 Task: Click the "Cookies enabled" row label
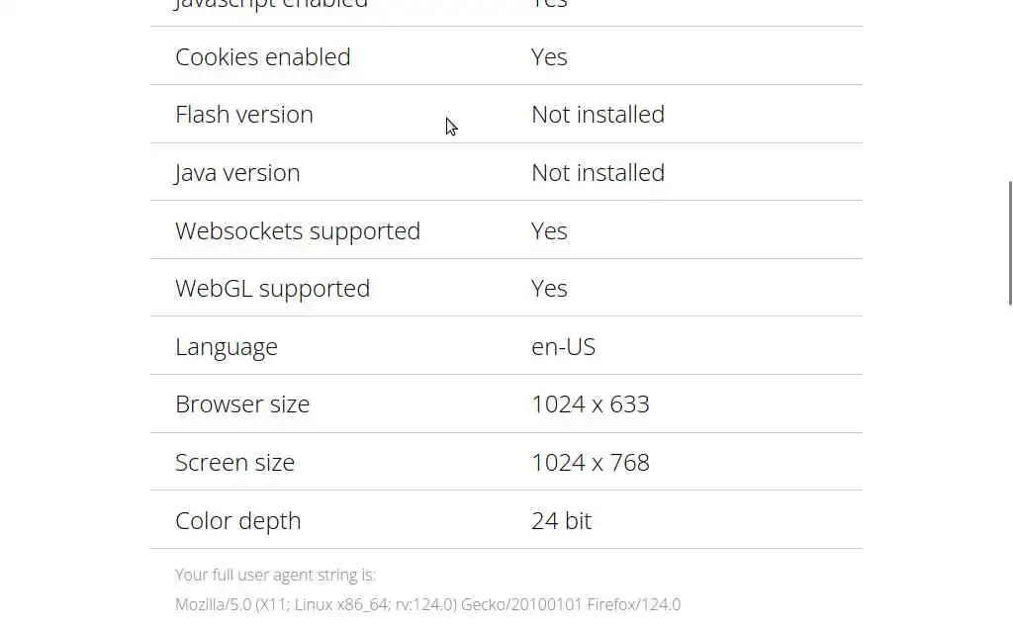262,57
